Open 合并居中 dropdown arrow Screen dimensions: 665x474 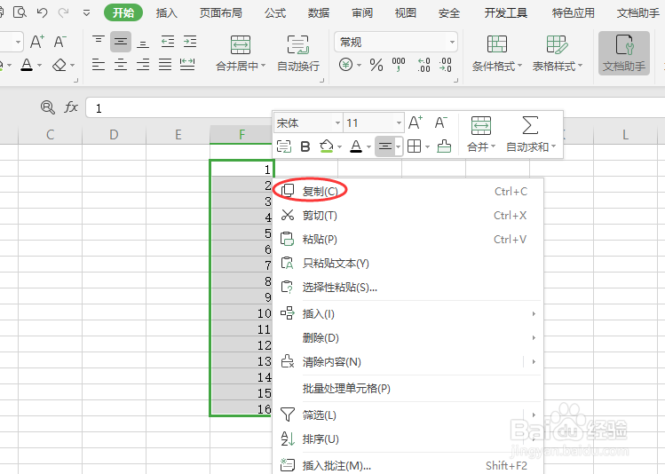[x=264, y=66]
